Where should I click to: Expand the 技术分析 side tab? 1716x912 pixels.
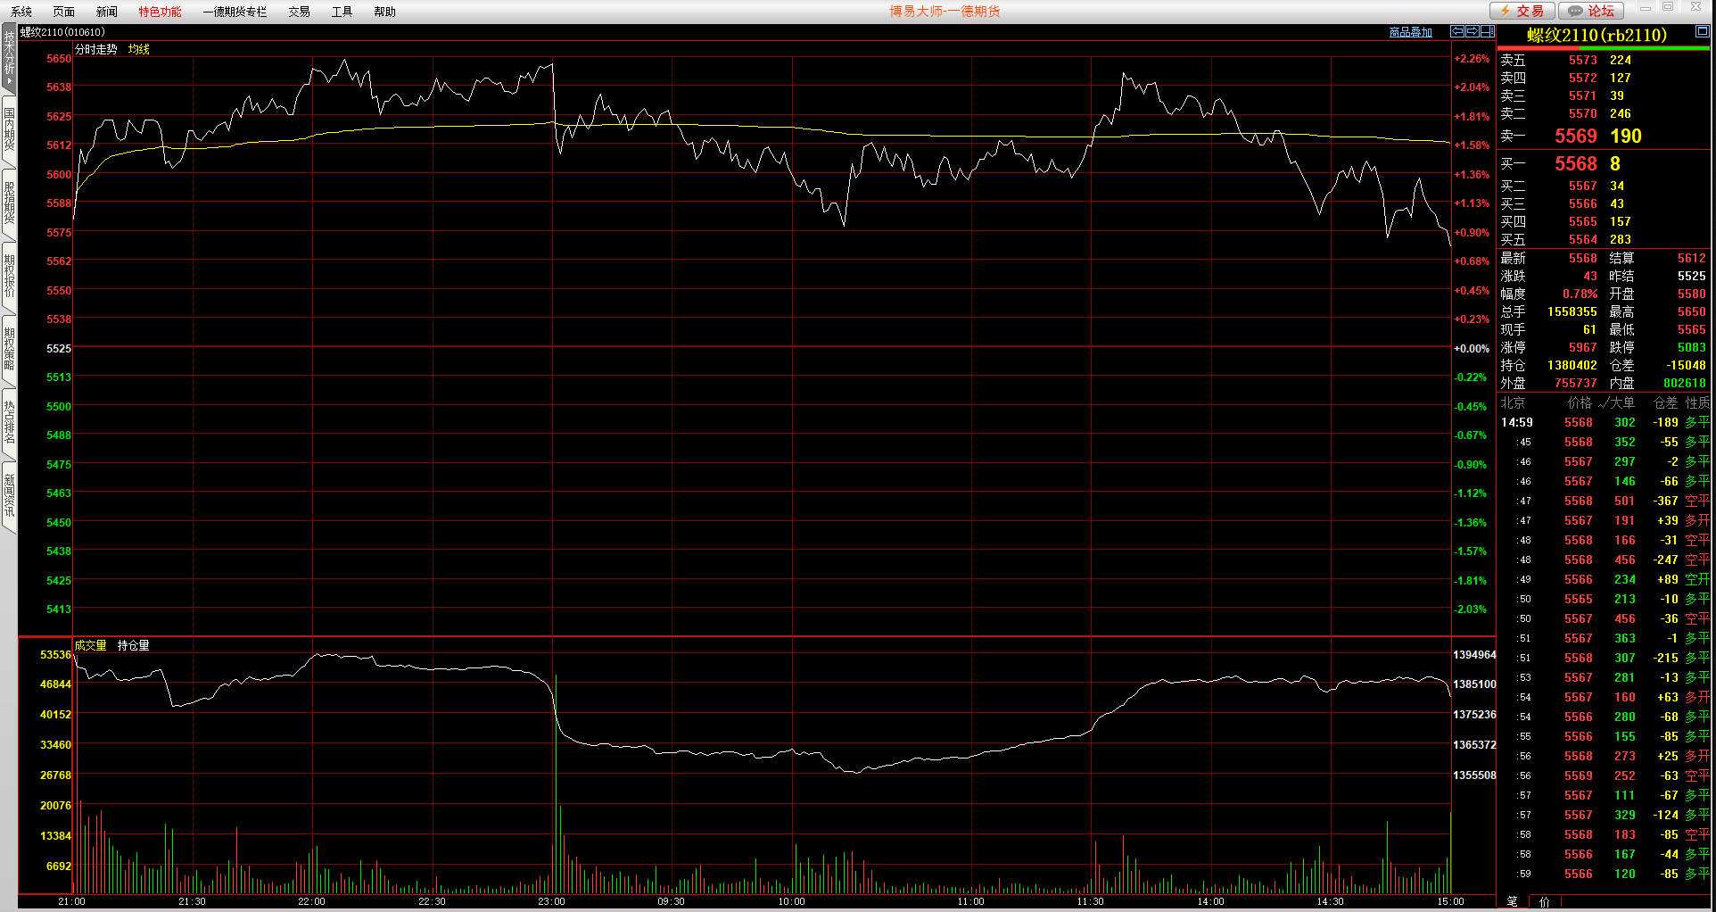pos(9,58)
